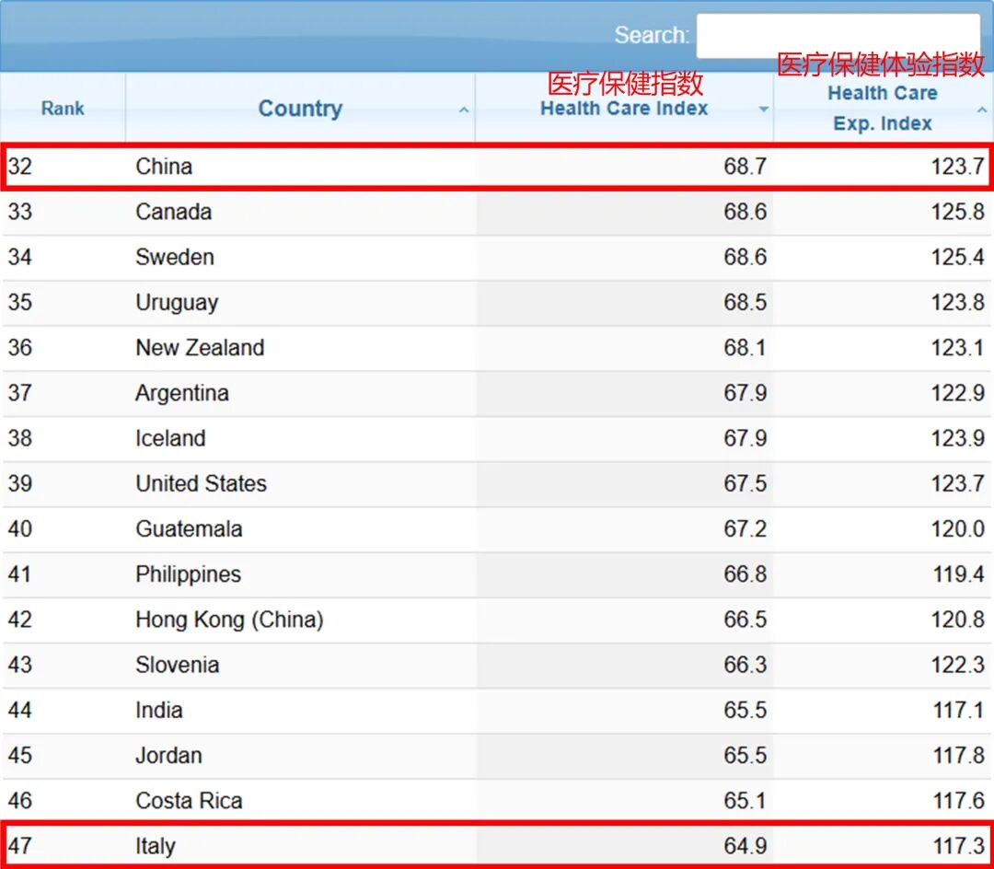994x869 pixels.
Task: Click Hong Kong (China) in the table
Action: click(x=229, y=620)
